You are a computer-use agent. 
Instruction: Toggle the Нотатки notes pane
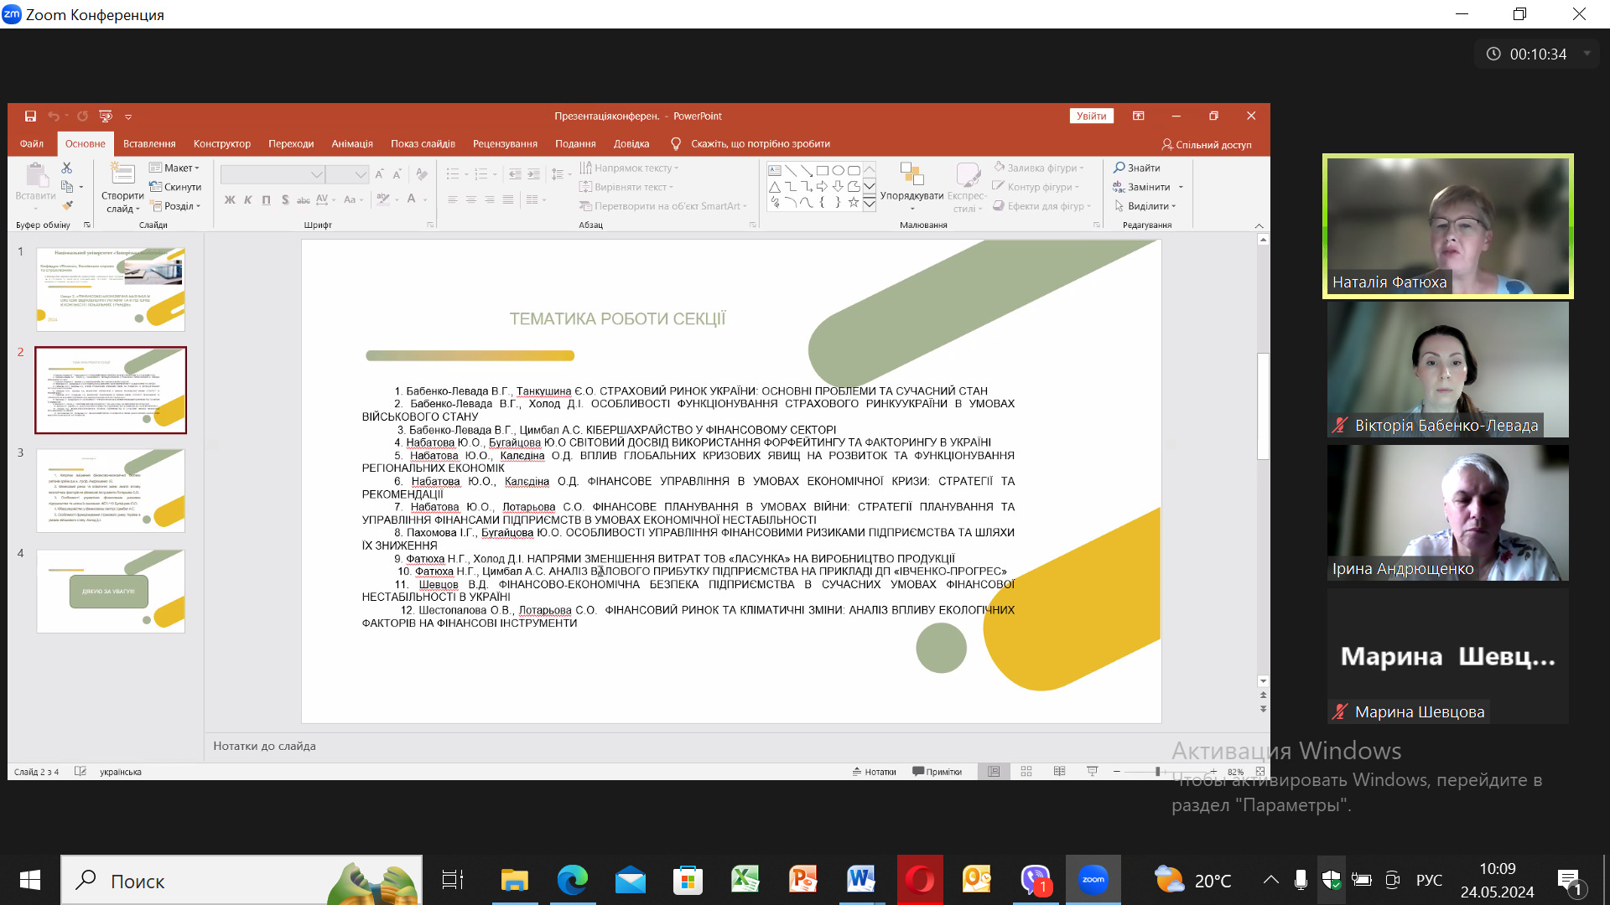coord(875,772)
